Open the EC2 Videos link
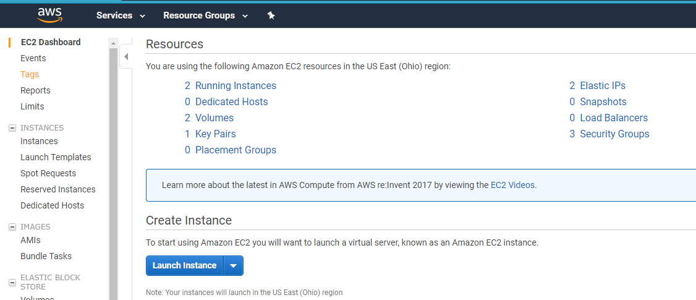The height and width of the screenshot is (300, 696). coord(513,185)
